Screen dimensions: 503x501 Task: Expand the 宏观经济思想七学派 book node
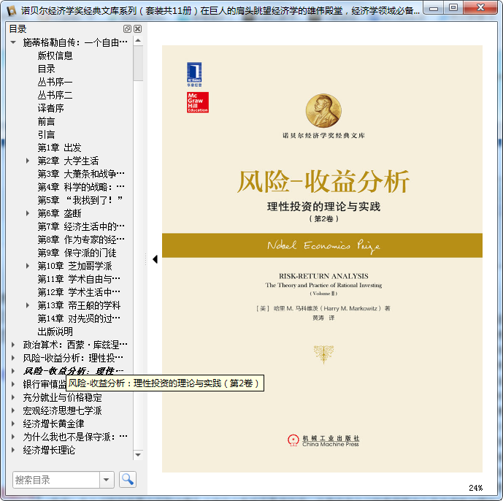13,410
